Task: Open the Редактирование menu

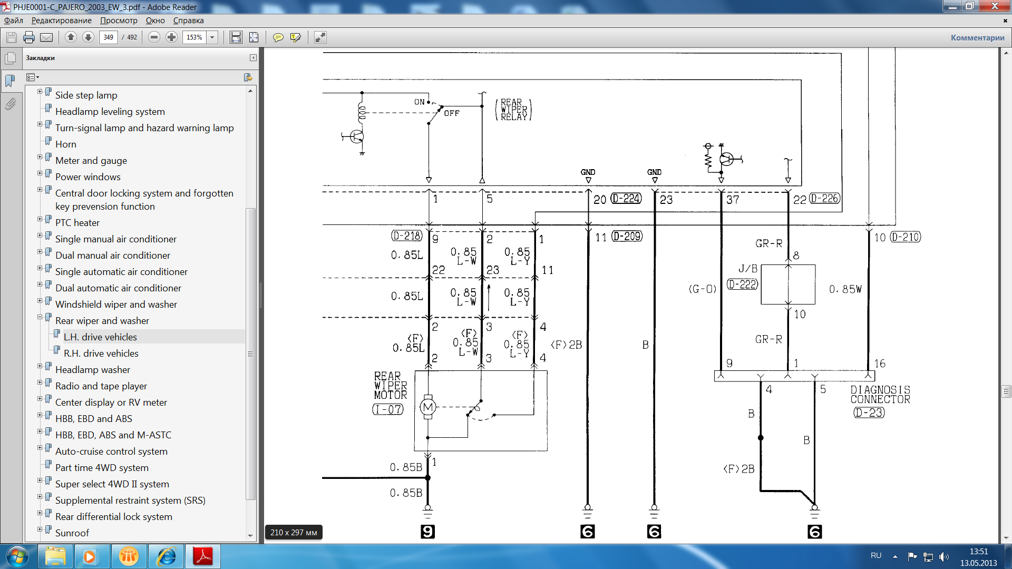Action: click(x=61, y=21)
